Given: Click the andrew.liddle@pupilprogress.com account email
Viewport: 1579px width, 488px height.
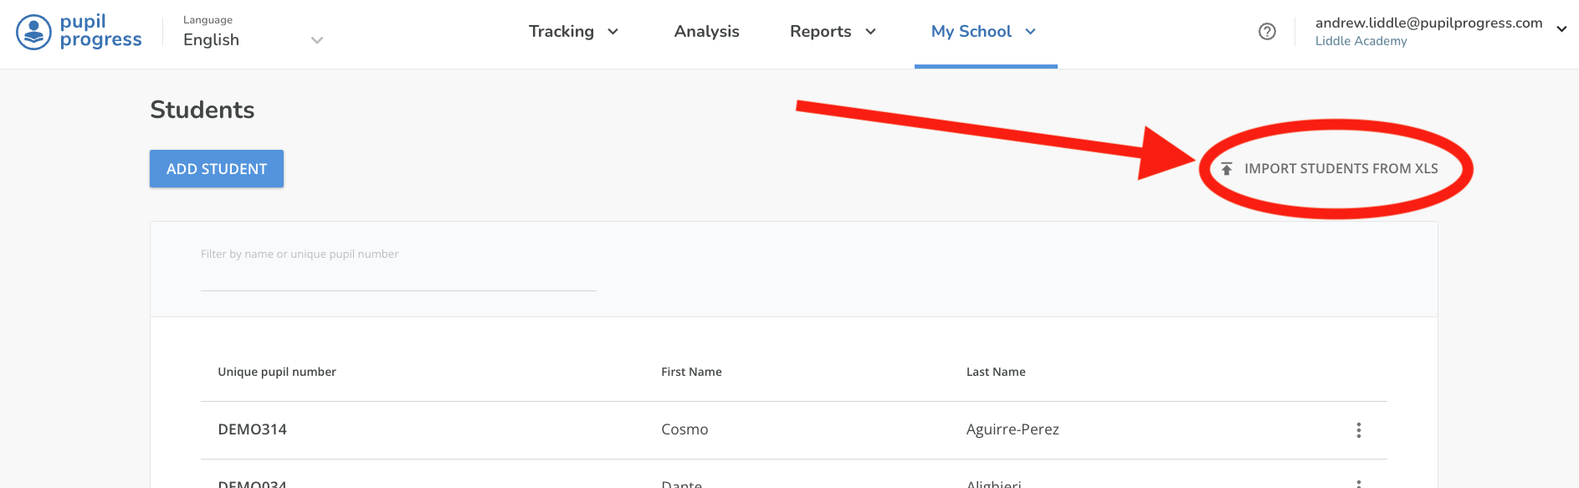Looking at the screenshot, I should 1428,23.
